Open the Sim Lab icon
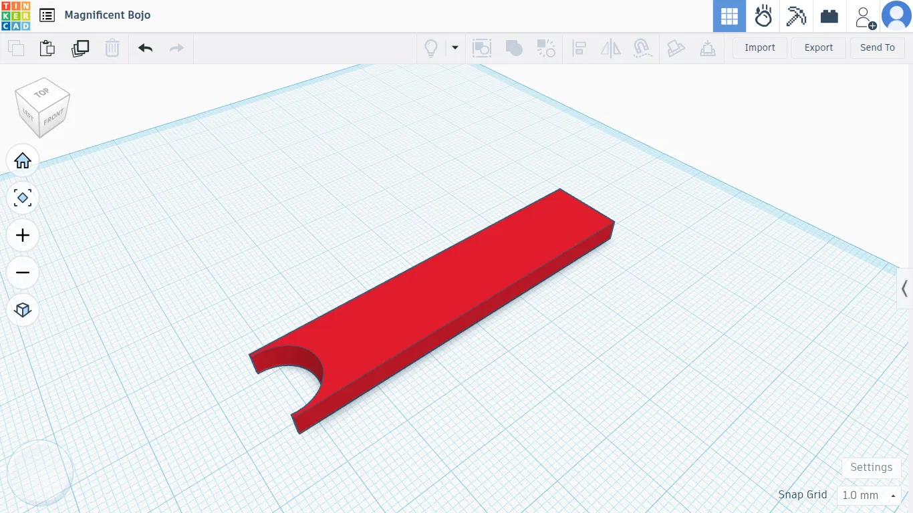The image size is (913, 513). [x=763, y=16]
